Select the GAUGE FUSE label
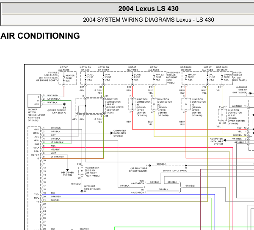254x230 pixels. (228, 77)
